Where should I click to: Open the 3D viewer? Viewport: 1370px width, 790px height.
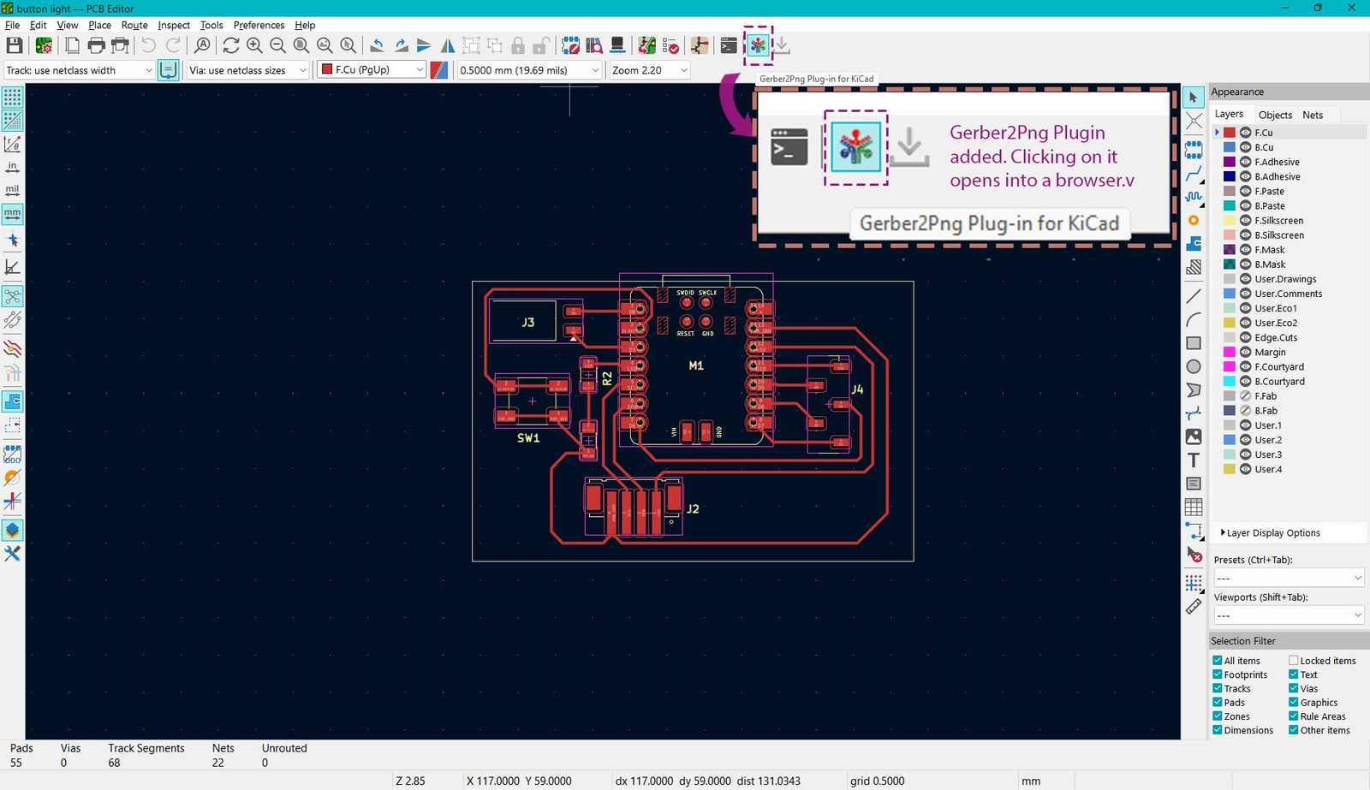(x=616, y=45)
